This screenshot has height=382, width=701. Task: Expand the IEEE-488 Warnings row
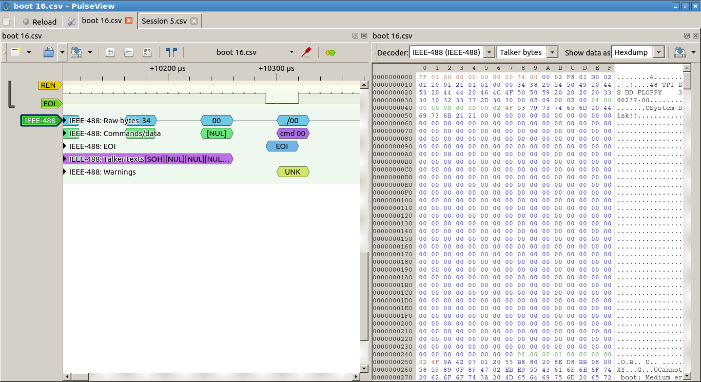[x=65, y=172]
